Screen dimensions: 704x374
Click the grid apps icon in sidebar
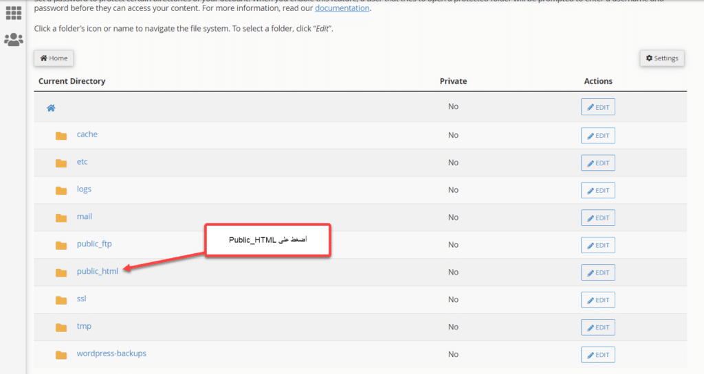14,12
